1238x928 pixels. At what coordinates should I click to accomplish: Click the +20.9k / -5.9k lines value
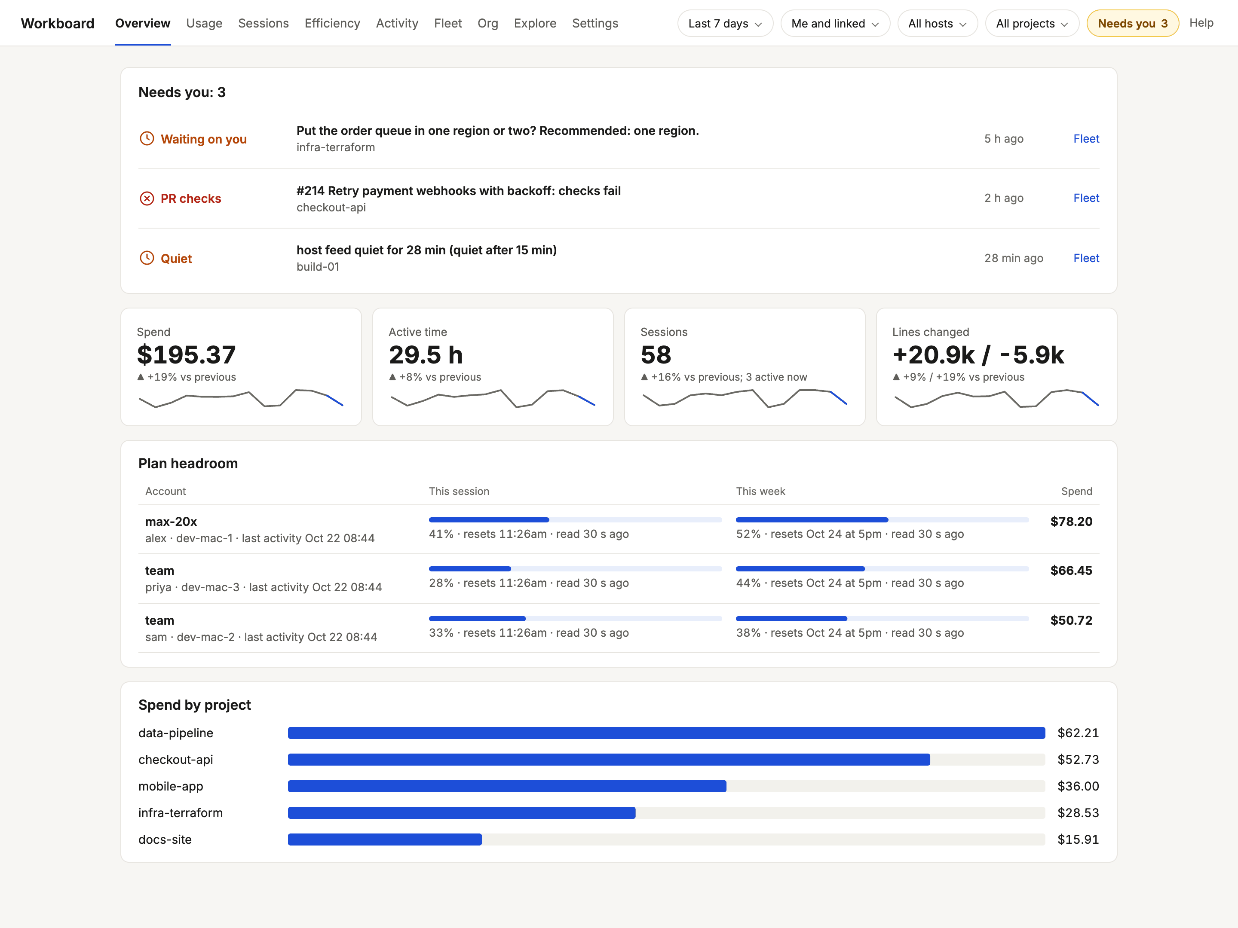click(x=978, y=354)
